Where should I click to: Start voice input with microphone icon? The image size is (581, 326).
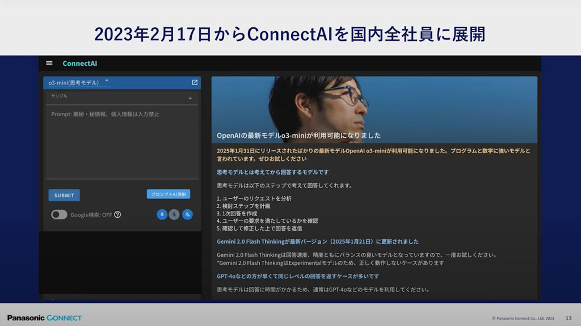[x=162, y=214]
